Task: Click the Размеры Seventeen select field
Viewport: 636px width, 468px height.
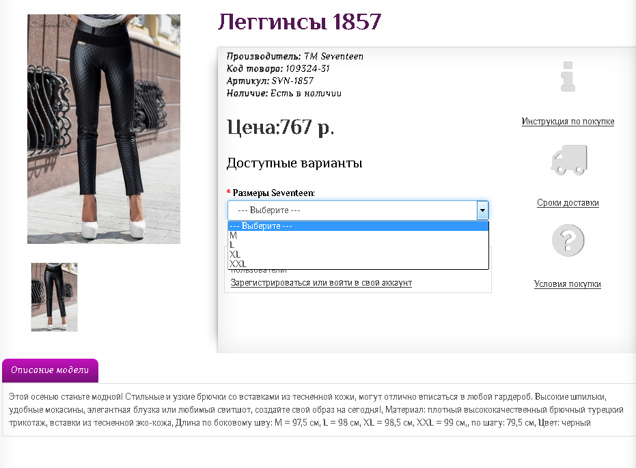Action: [358, 210]
